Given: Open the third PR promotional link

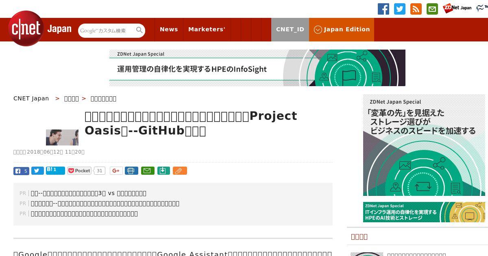Looking at the screenshot, I should tap(84, 214).
